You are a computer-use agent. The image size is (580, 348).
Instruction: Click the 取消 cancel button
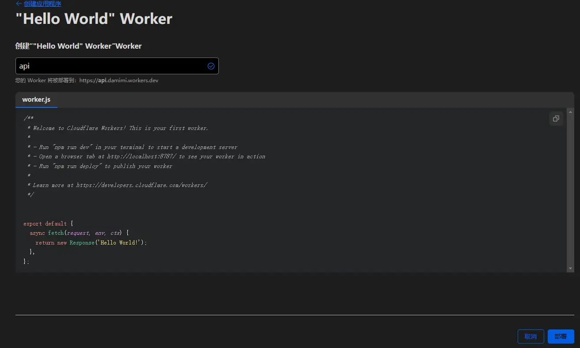[530, 337]
